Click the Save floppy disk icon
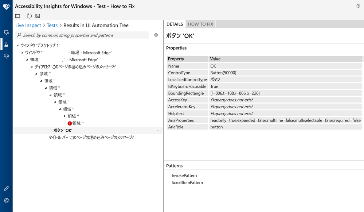364x212 pixels. (x=38, y=16)
